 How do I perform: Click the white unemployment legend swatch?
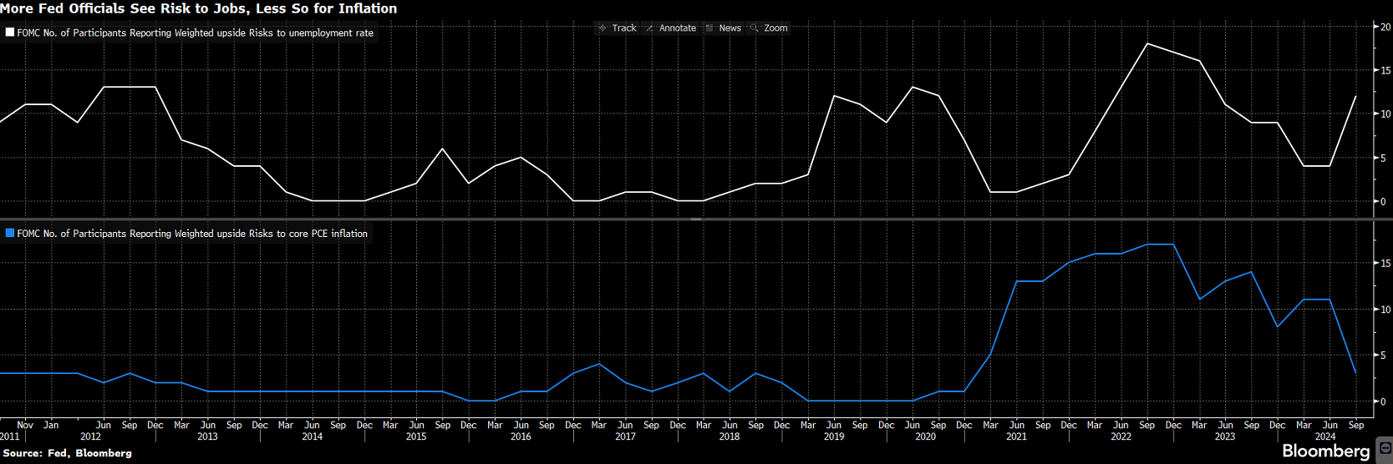click(x=10, y=33)
